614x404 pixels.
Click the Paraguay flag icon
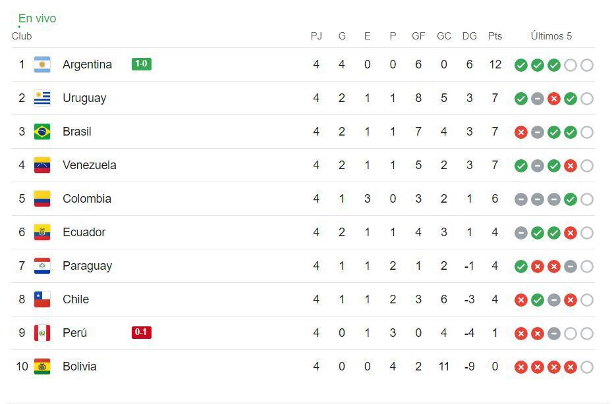tap(42, 266)
